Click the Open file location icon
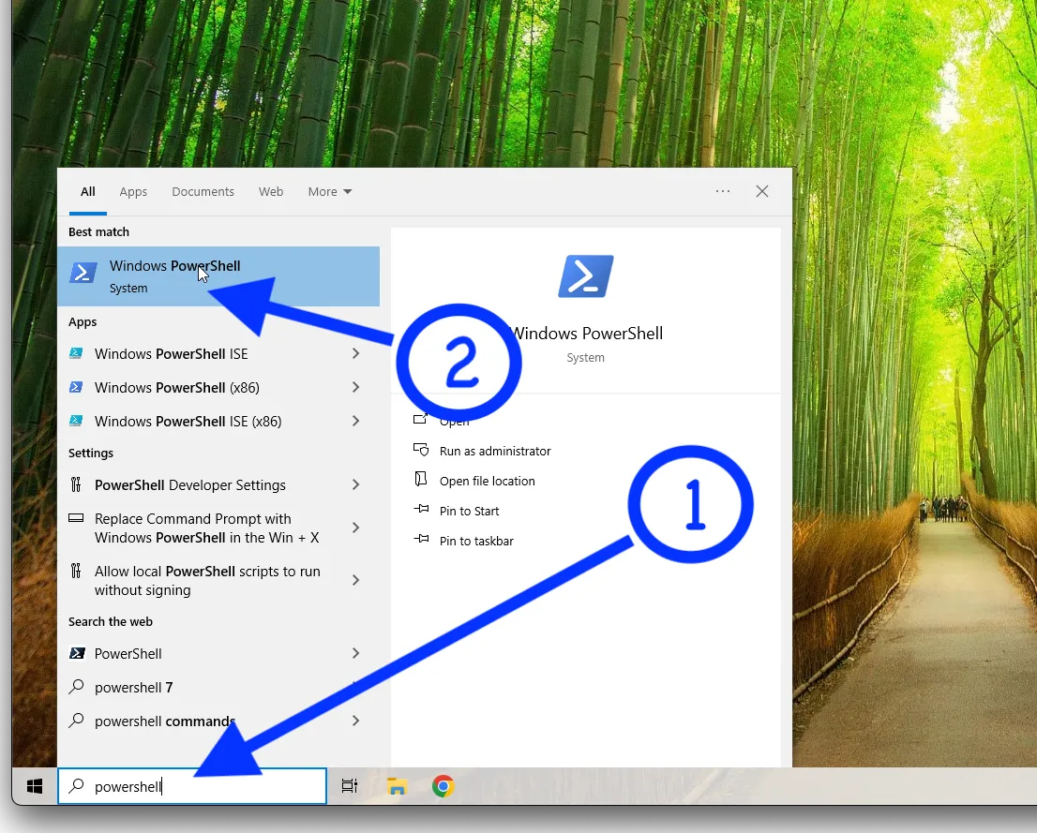The image size is (1037, 833). point(421,481)
